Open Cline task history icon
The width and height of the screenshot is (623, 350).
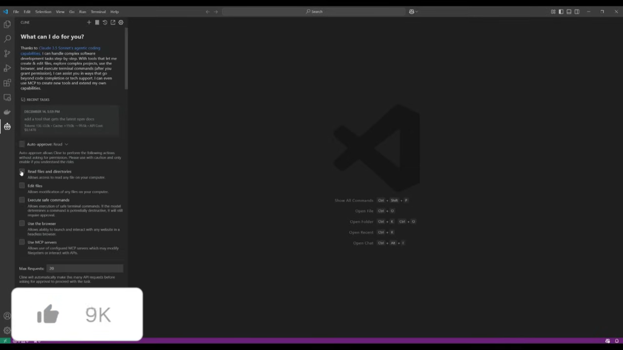click(105, 22)
